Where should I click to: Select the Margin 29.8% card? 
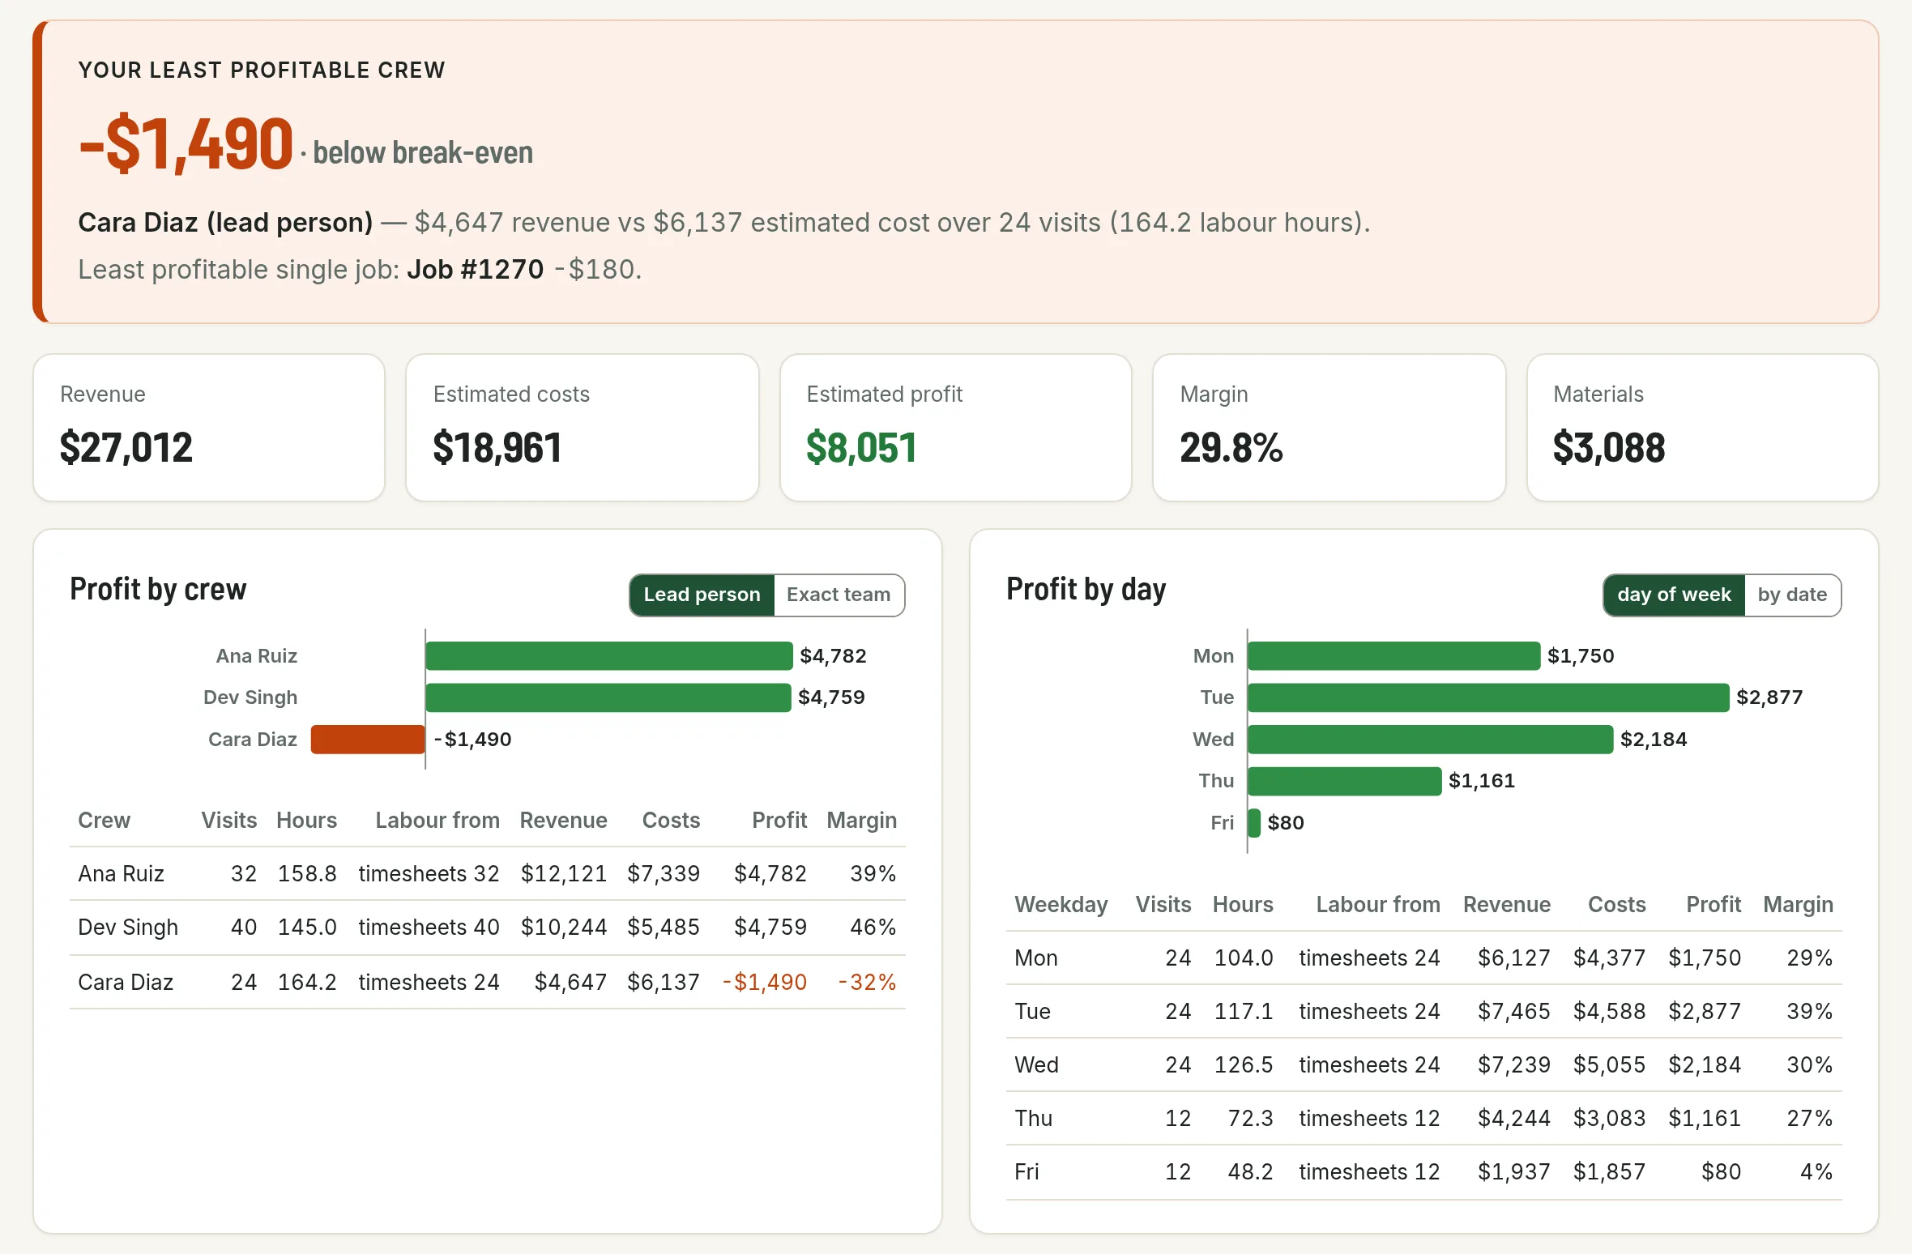tap(1329, 427)
